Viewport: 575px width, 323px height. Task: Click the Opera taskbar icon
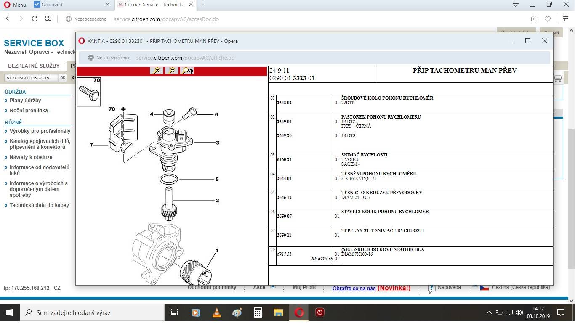point(299,312)
